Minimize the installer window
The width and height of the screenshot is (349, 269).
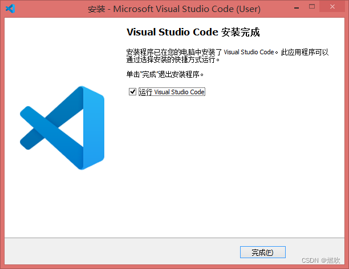pyautogui.click(x=296, y=8)
